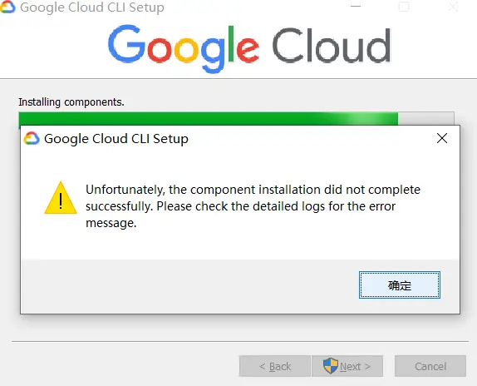Click the Next > button label
Screen dimensions: 477x386
click(x=355, y=366)
